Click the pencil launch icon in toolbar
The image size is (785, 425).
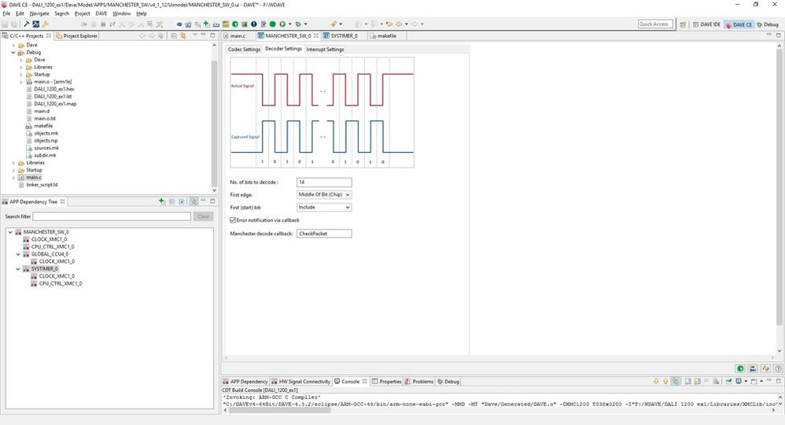click(x=334, y=24)
